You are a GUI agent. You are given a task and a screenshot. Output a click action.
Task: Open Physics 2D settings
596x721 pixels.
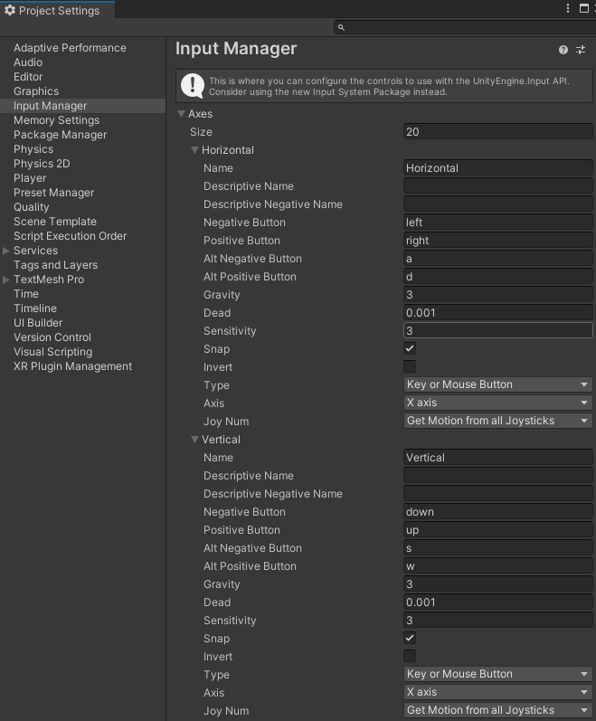(42, 164)
